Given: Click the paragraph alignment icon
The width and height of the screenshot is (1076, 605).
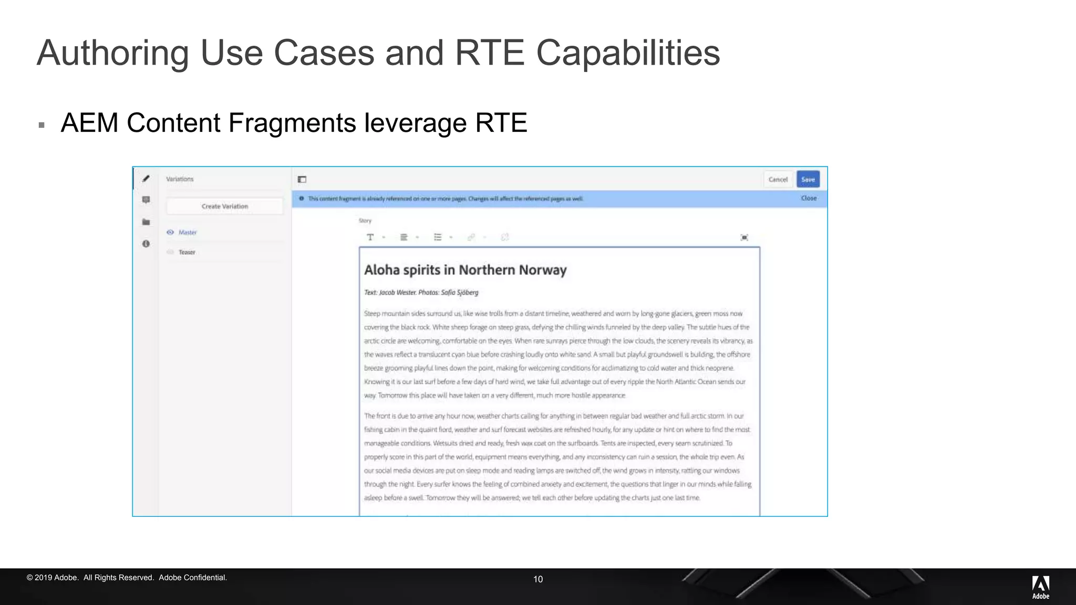Looking at the screenshot, I should 403,237.
